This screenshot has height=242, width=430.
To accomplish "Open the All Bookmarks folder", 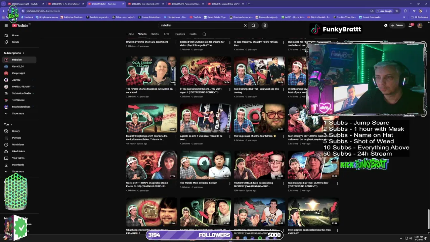I will [x=419, y=17].
